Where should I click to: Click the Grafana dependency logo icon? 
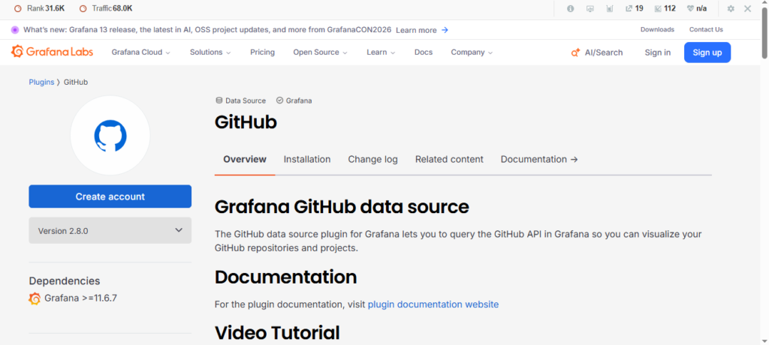click(x=35, y=298)
